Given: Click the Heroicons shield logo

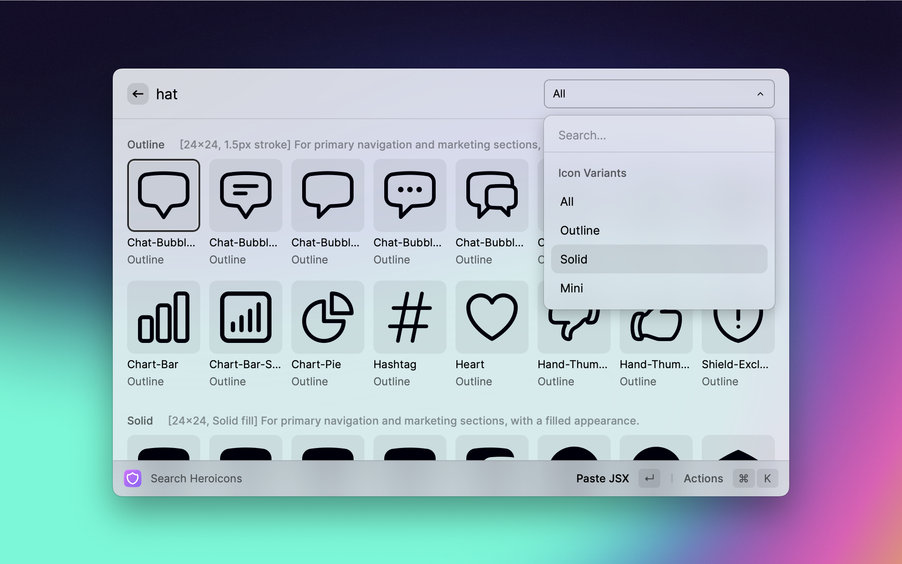Looking at the screenshot, I should point(133,478).
